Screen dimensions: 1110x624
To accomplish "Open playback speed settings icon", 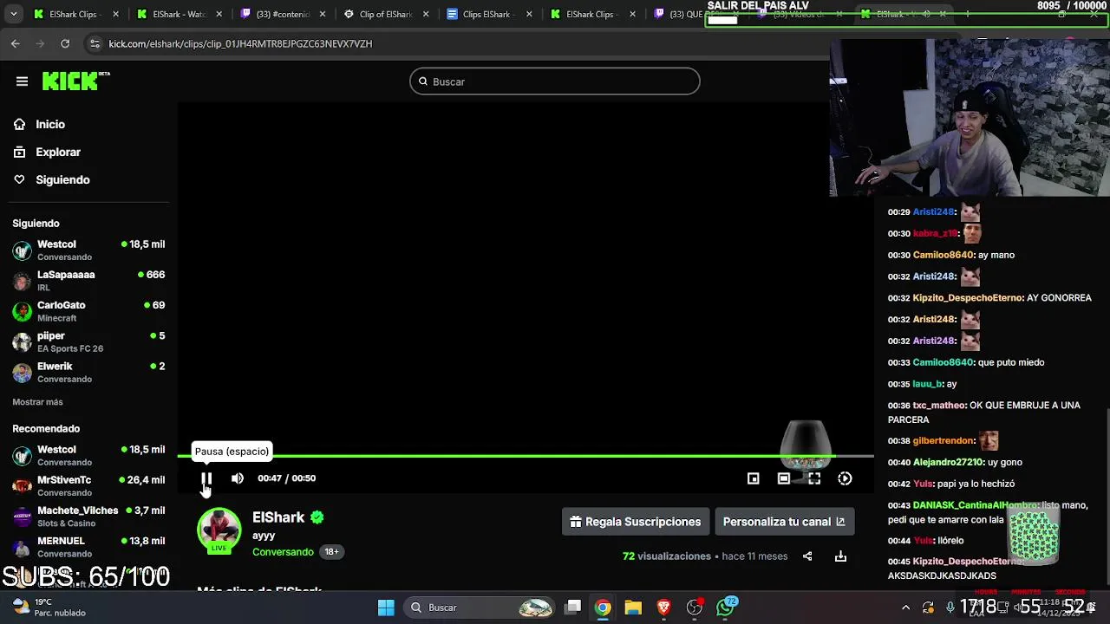I will [x=845, y=478].
